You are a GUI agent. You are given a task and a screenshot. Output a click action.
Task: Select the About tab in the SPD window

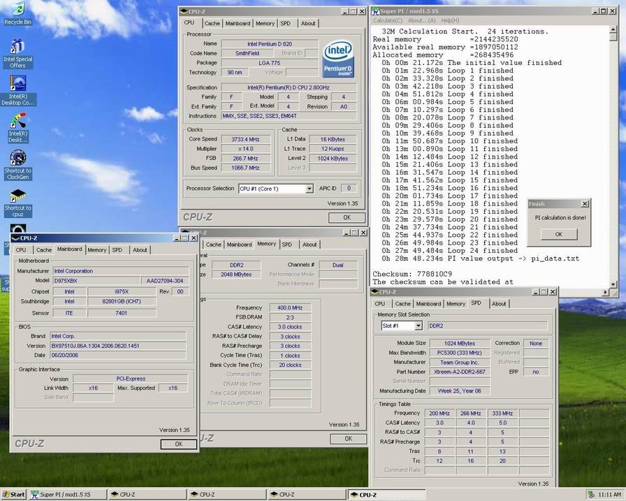click(499, 304)
